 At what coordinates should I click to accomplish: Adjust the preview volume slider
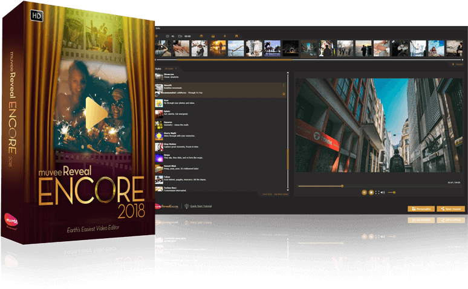coord(392,193)
